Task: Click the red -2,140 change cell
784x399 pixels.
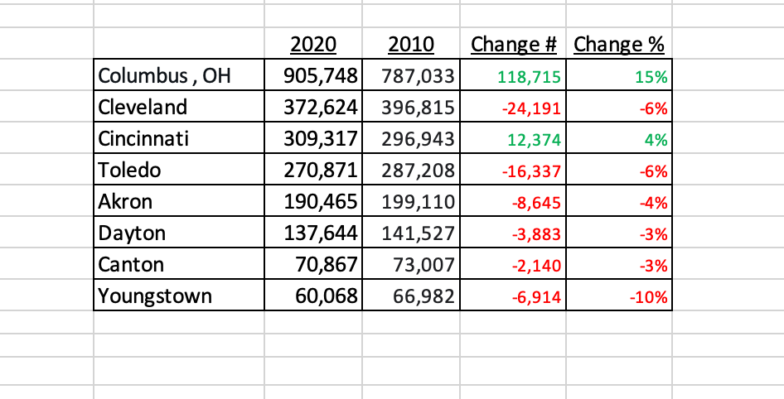Action: pos(514,264)
